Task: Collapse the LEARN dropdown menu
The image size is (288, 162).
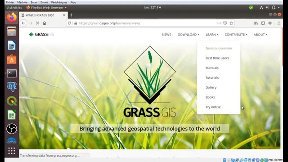Action: [x=212, y=35]
